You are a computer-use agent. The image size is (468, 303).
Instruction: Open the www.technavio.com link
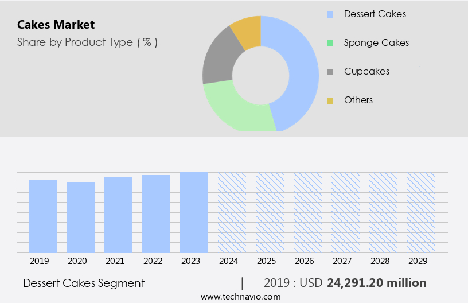241,297
